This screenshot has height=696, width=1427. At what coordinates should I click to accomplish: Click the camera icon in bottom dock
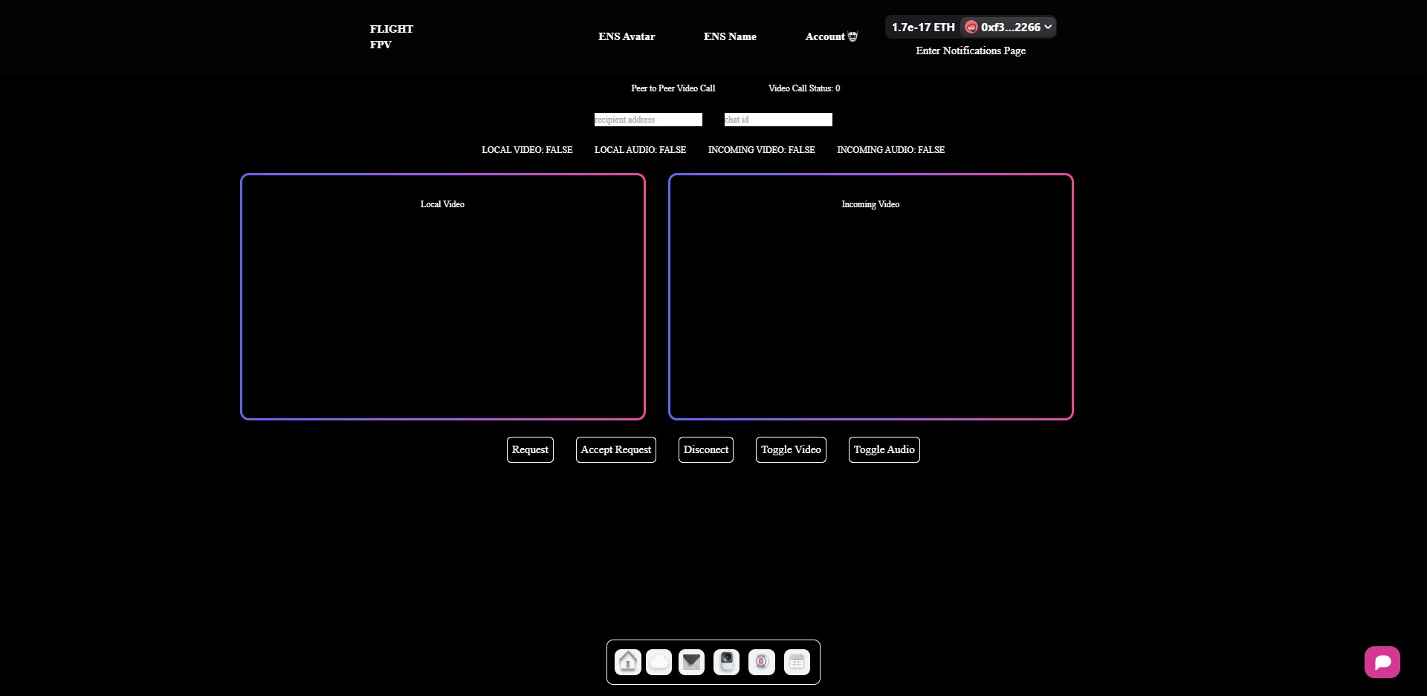726,662
